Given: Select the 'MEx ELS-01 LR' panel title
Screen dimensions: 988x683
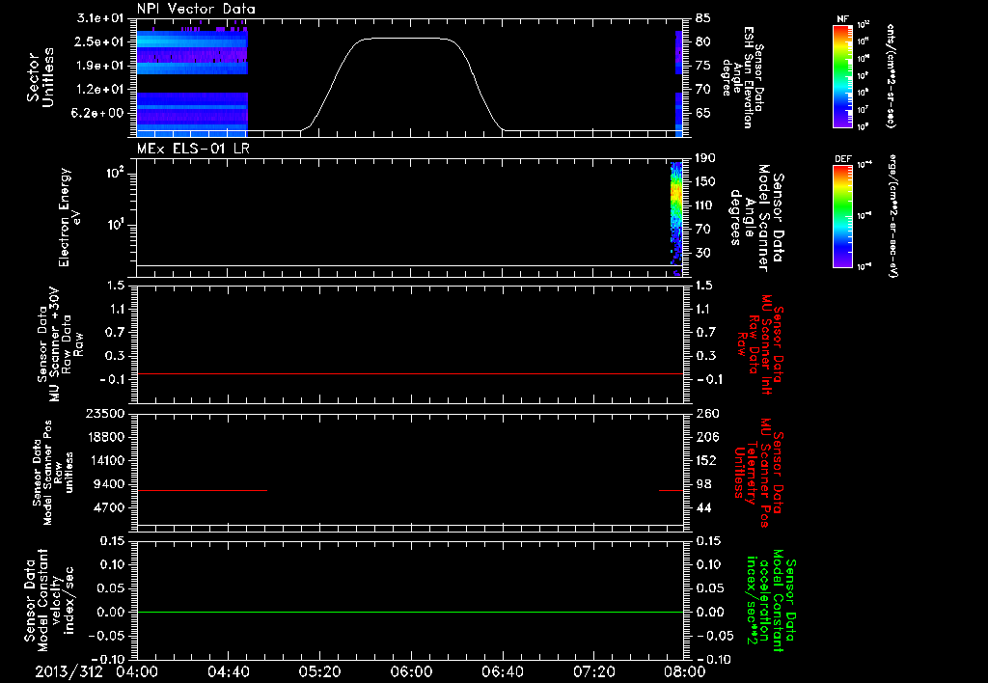Looking at the screenshot, I should pos(193,149).
